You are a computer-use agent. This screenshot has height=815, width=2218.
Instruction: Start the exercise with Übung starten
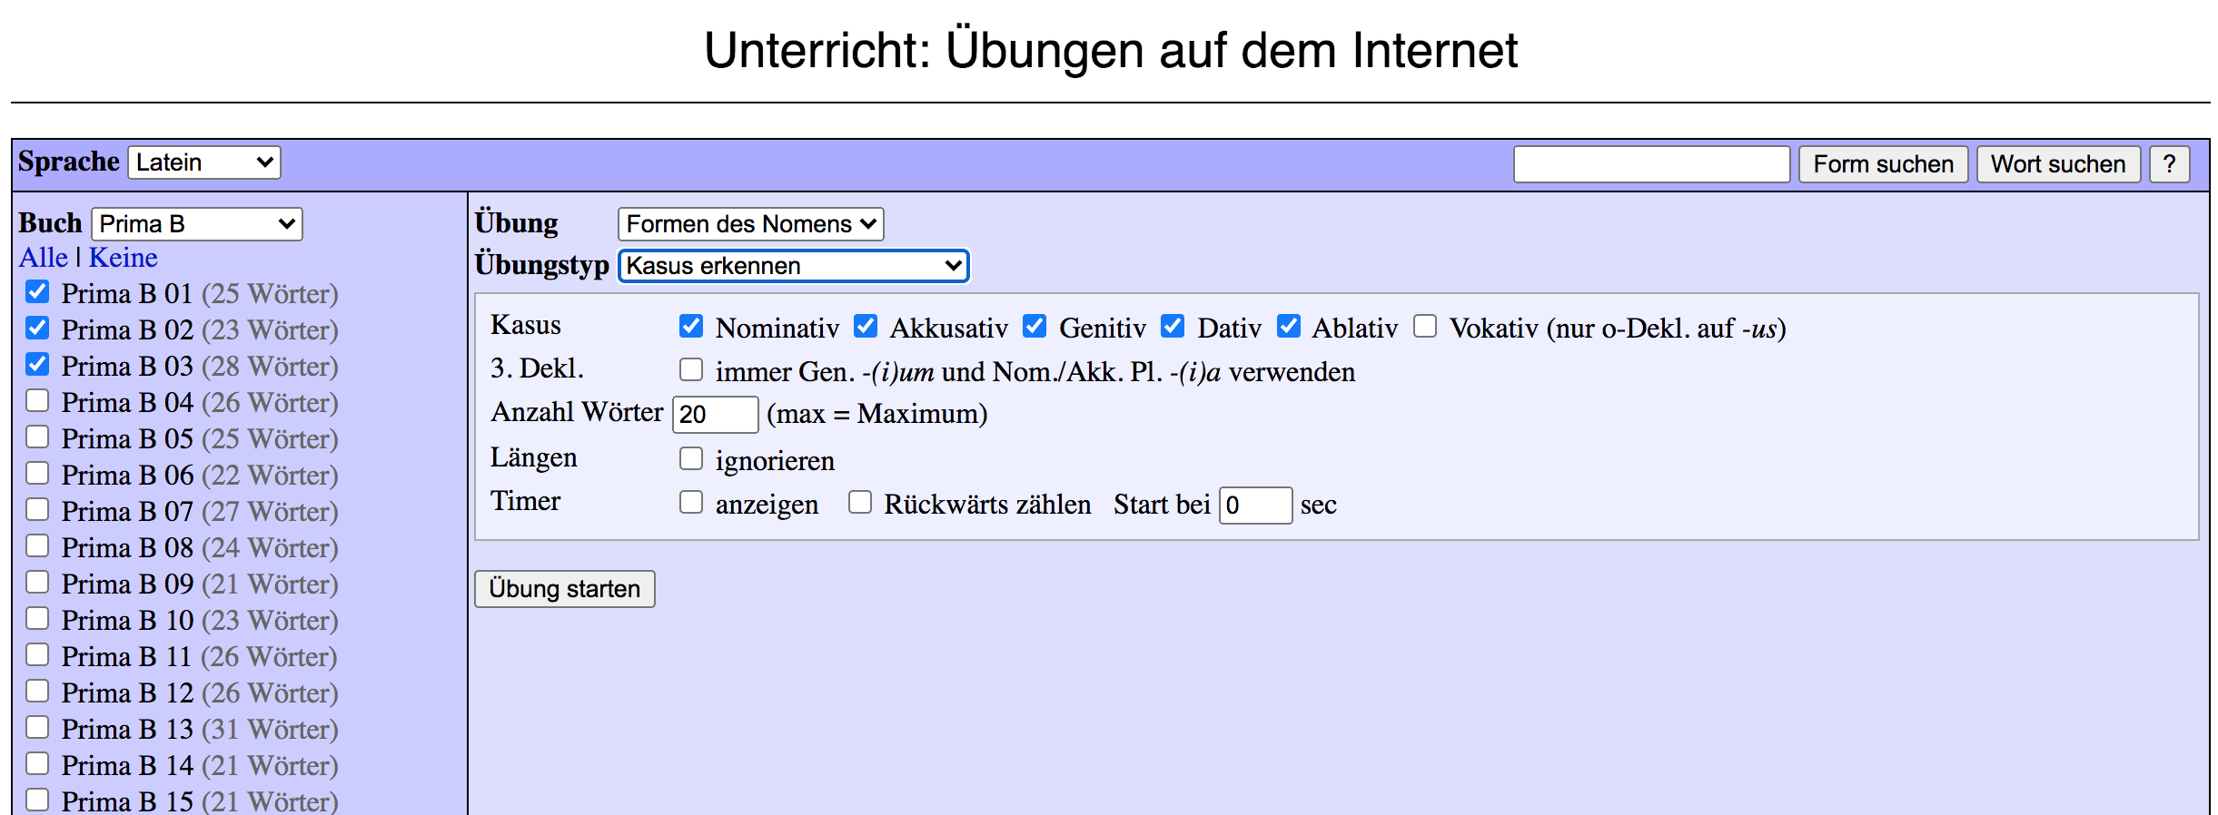[564, 589]
